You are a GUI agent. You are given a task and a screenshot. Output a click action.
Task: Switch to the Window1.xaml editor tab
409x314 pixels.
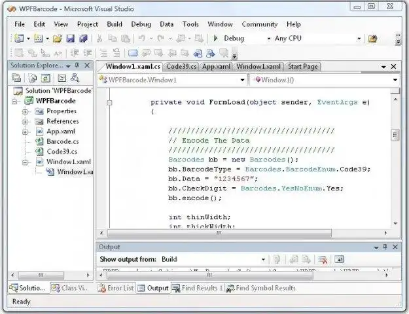coord(258,67)
